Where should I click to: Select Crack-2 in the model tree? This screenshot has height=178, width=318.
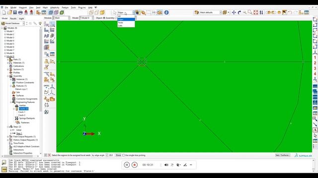pyautogui.click(x=22, y=115)
